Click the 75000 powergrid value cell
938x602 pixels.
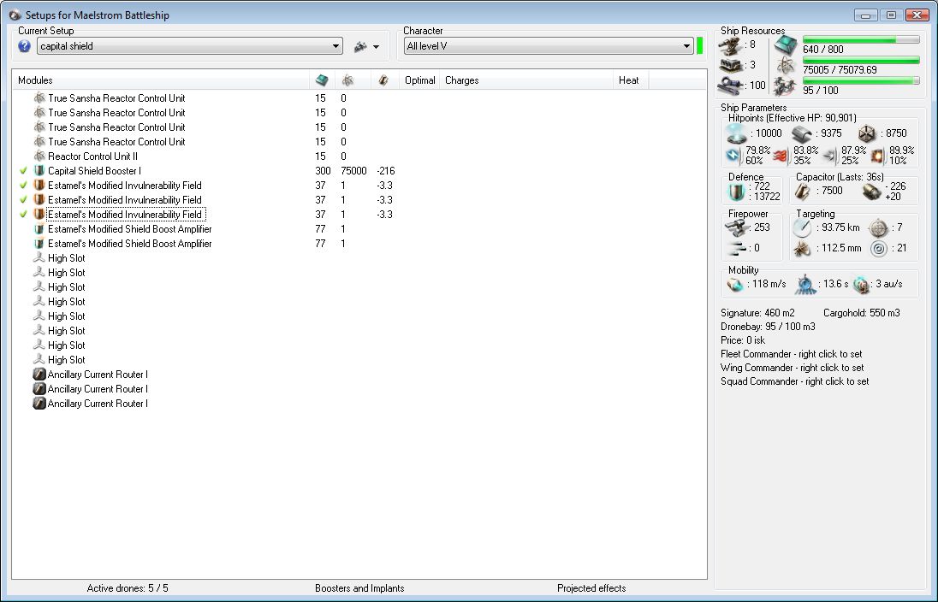pyautogui.click(x=353, y=171)
